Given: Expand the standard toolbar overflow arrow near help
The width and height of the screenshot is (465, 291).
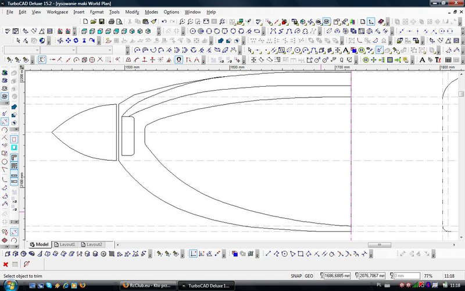Looking at the screenshot, I should 388,22.
